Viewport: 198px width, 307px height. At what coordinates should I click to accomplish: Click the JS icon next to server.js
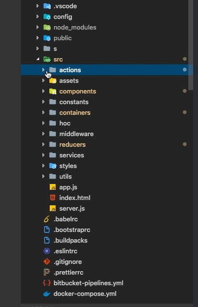[53, 209]
